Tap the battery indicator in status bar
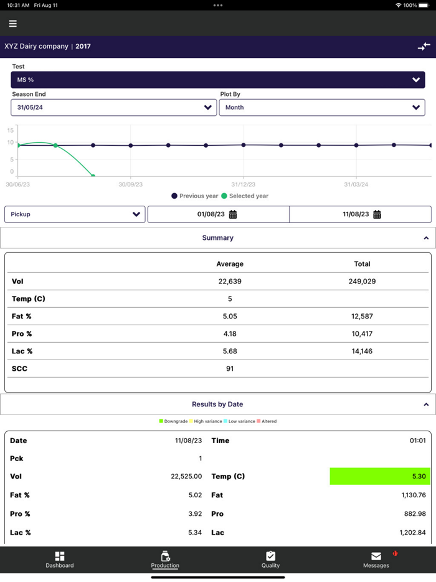 pyautogui.click(x=424, y=5)
